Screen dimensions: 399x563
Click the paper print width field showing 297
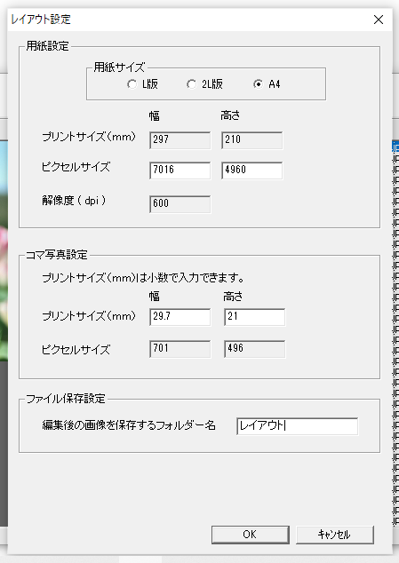point(180,140)
